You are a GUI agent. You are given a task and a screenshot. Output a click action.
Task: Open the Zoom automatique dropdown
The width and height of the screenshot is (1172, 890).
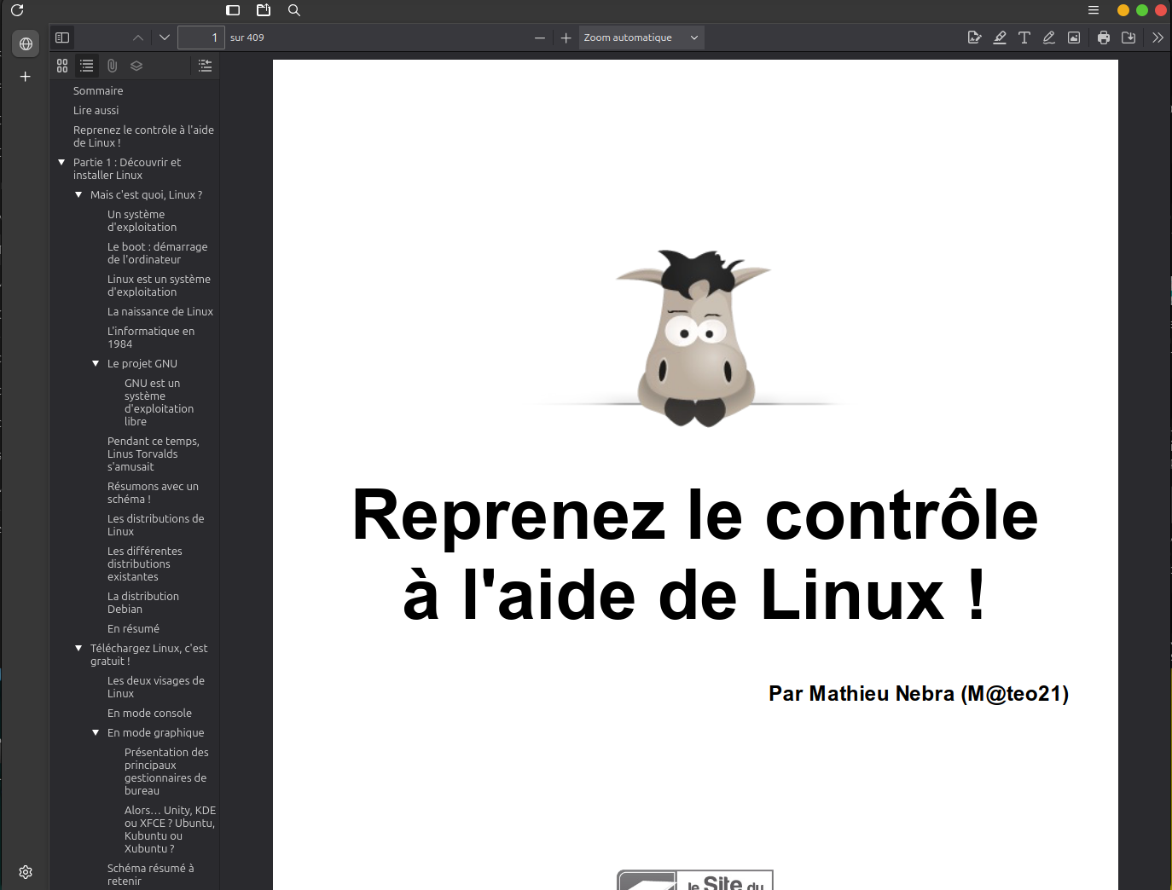tap(641, 38)
